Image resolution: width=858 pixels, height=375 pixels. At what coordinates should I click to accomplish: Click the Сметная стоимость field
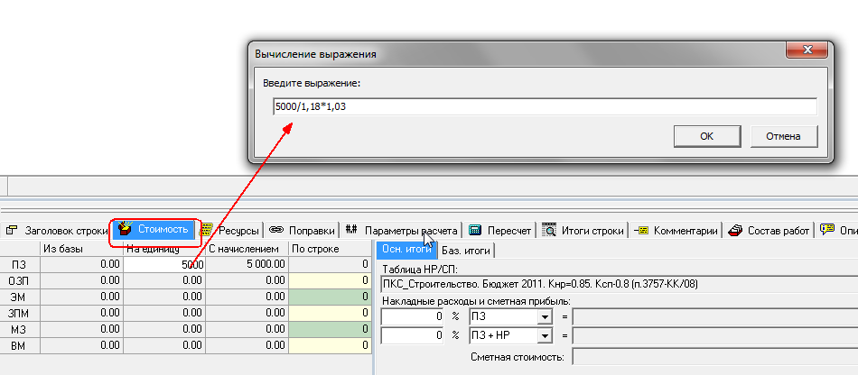[x=714, y=358]
